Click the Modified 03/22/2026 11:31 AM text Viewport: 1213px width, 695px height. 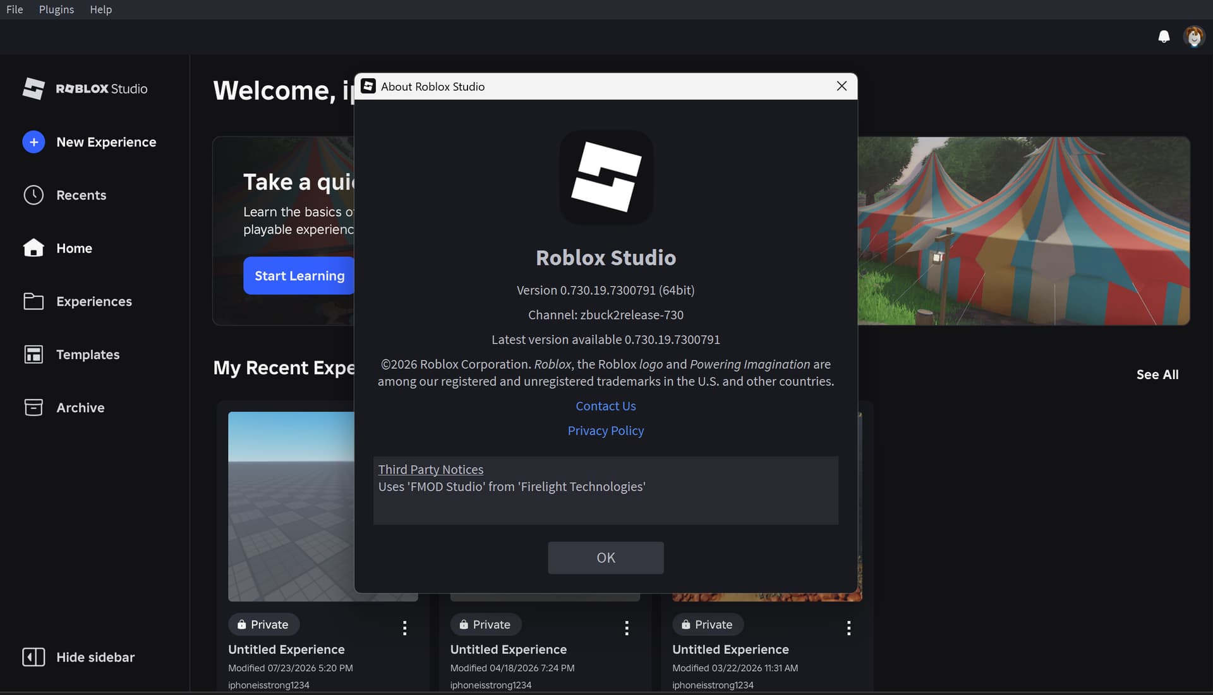click(x=735, y=668)
